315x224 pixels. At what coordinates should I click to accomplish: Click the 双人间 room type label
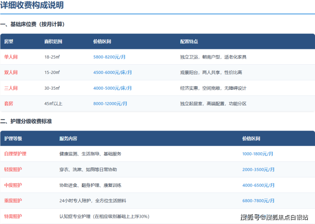(11, 73)
